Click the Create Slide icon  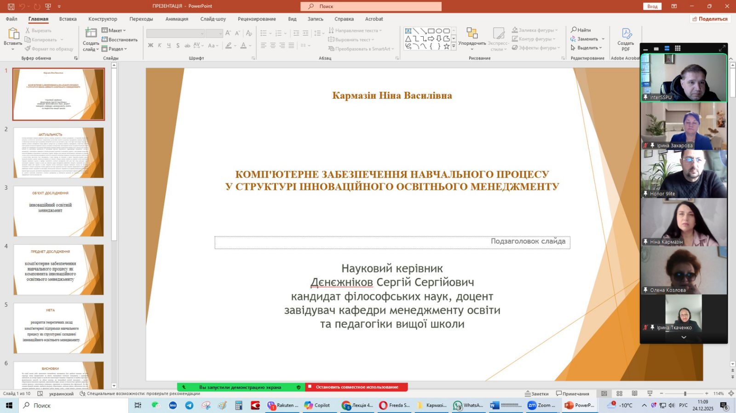coord(91,34)
